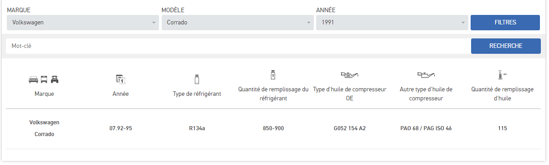Image resolution: width=549 pixels, height=165 pixels.
Task: Click the G052 154 A2 oil type value
Action: pos(349,128)
